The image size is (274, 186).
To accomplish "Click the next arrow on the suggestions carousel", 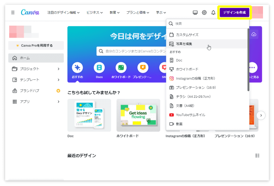I will (x=261, y=115).
